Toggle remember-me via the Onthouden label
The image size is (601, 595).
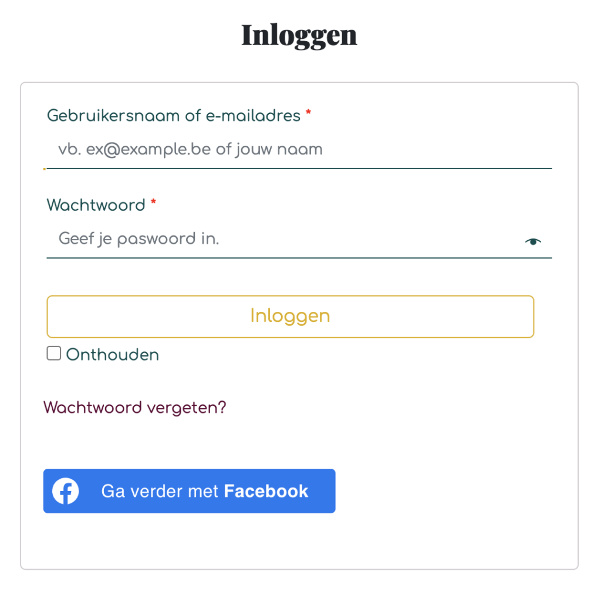(x=112, y=354)
